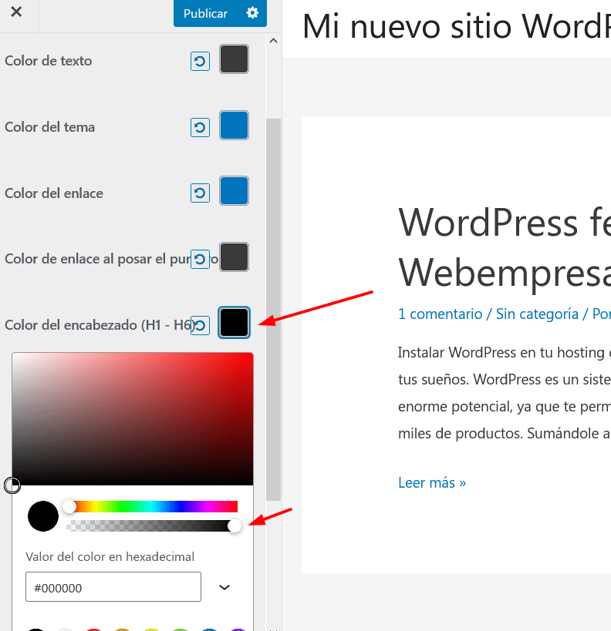
Task: Open Color de texto swatch
Action: [x=235, y=59]
